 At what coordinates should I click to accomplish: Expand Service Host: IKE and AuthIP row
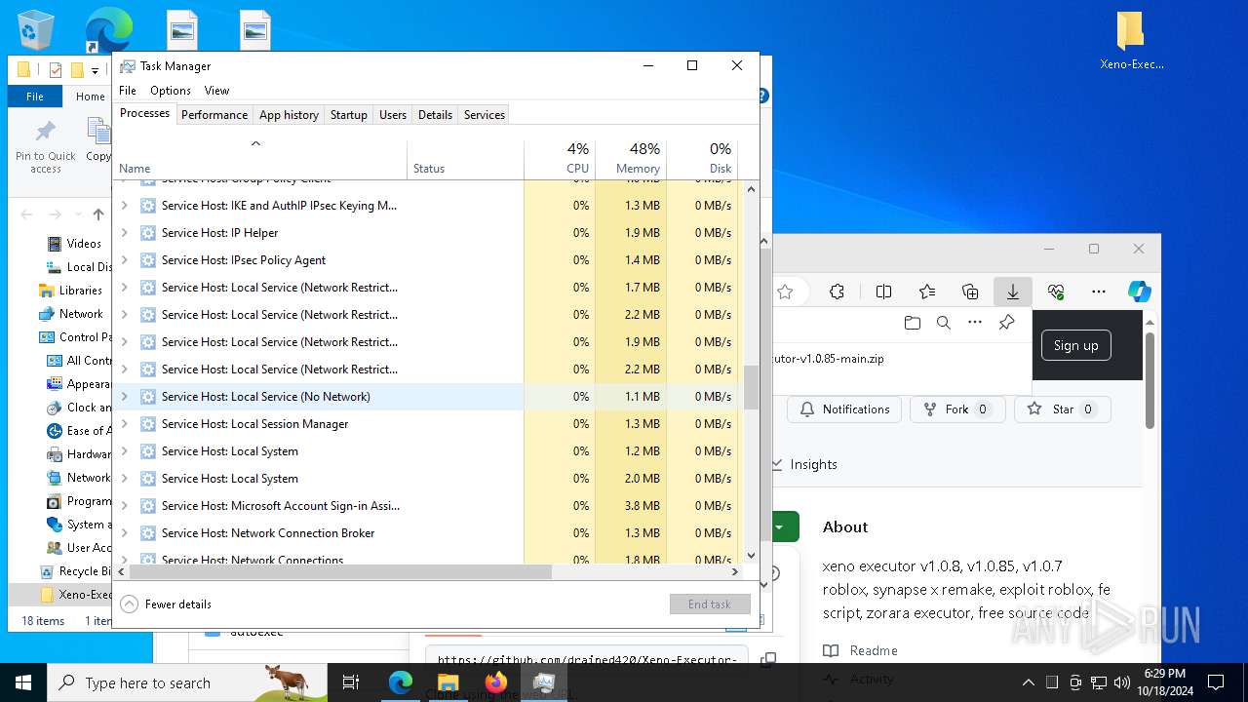(124, 206)
